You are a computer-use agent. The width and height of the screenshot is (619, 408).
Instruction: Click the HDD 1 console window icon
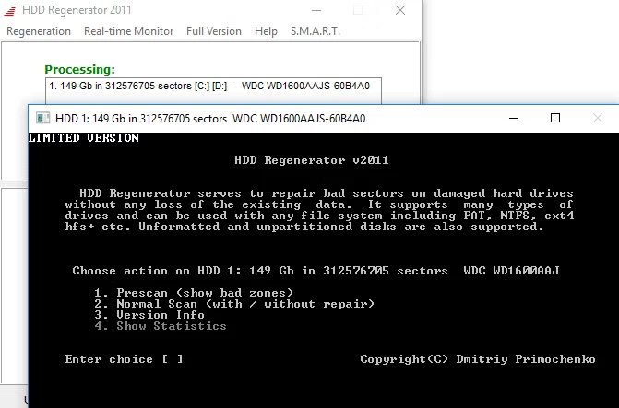tap(42, 119)
